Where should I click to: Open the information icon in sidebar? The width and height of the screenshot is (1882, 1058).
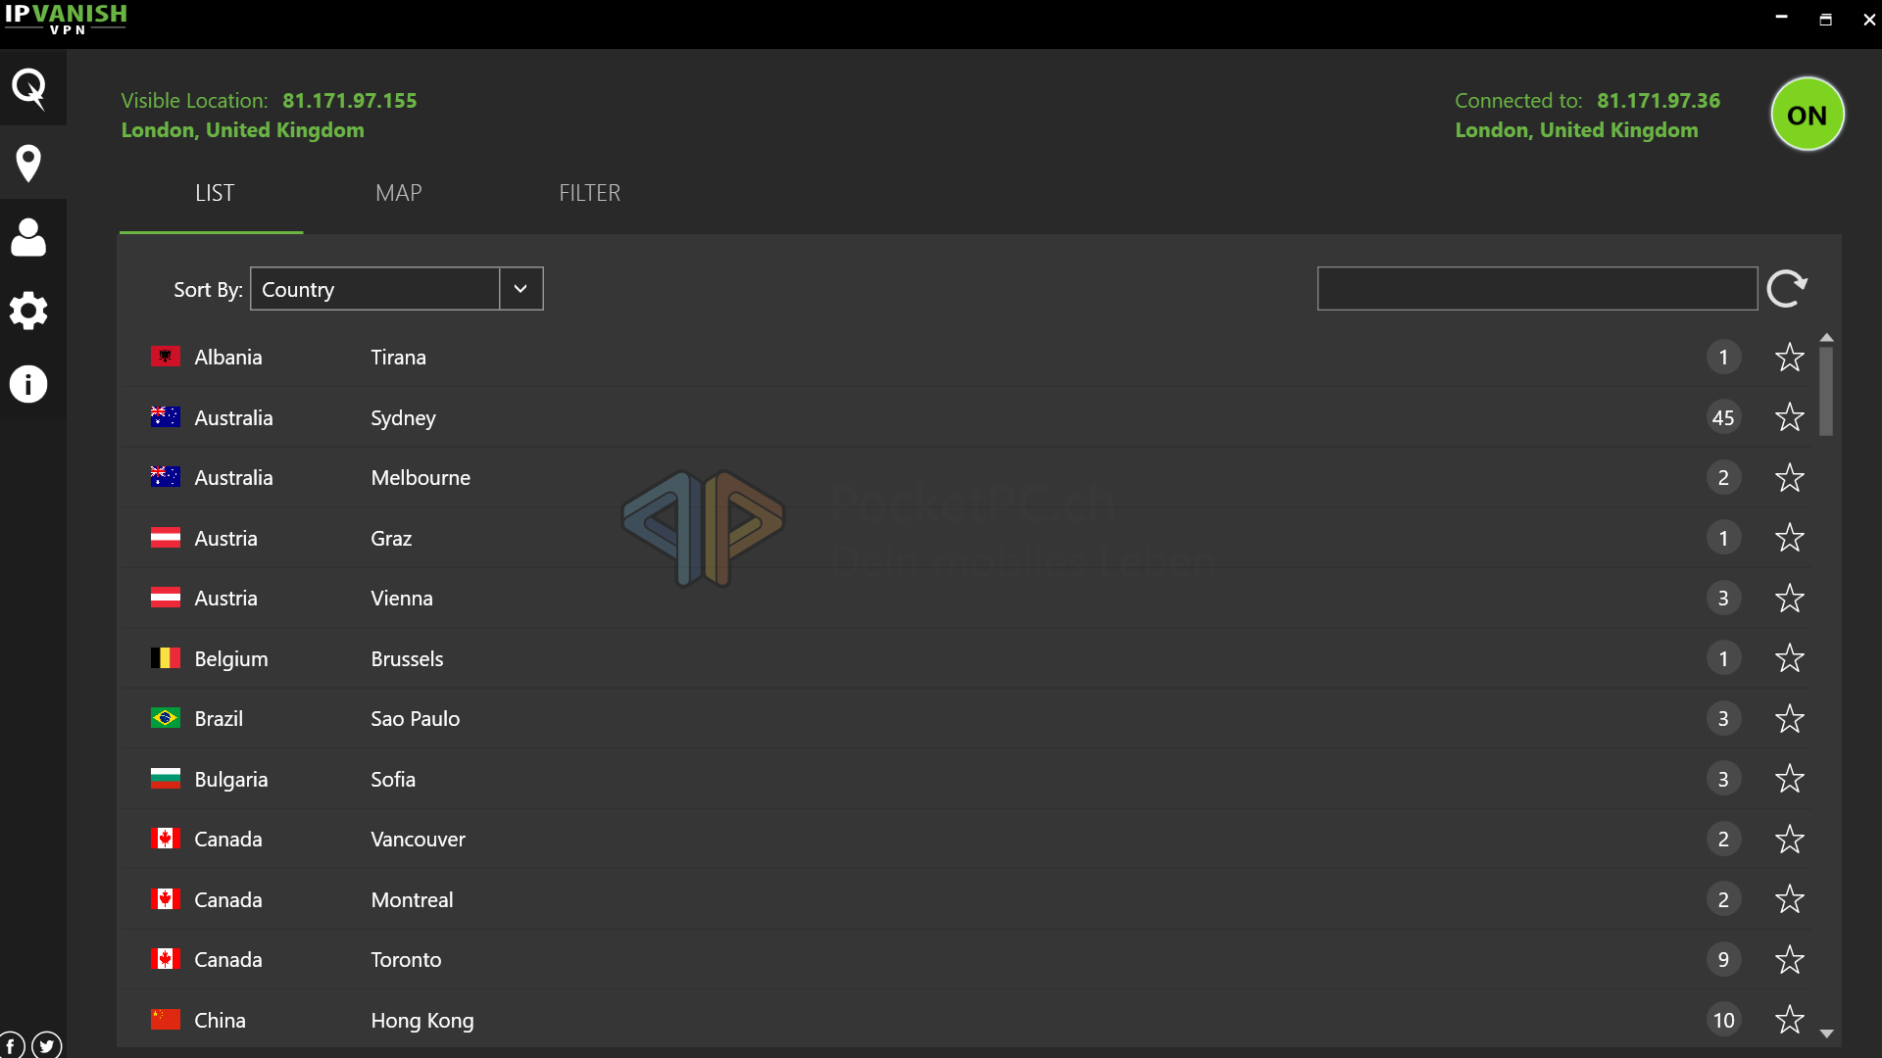coord(29,384)
